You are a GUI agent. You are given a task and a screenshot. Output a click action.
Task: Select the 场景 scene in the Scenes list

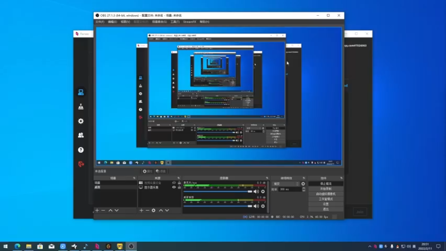[115, 183]
